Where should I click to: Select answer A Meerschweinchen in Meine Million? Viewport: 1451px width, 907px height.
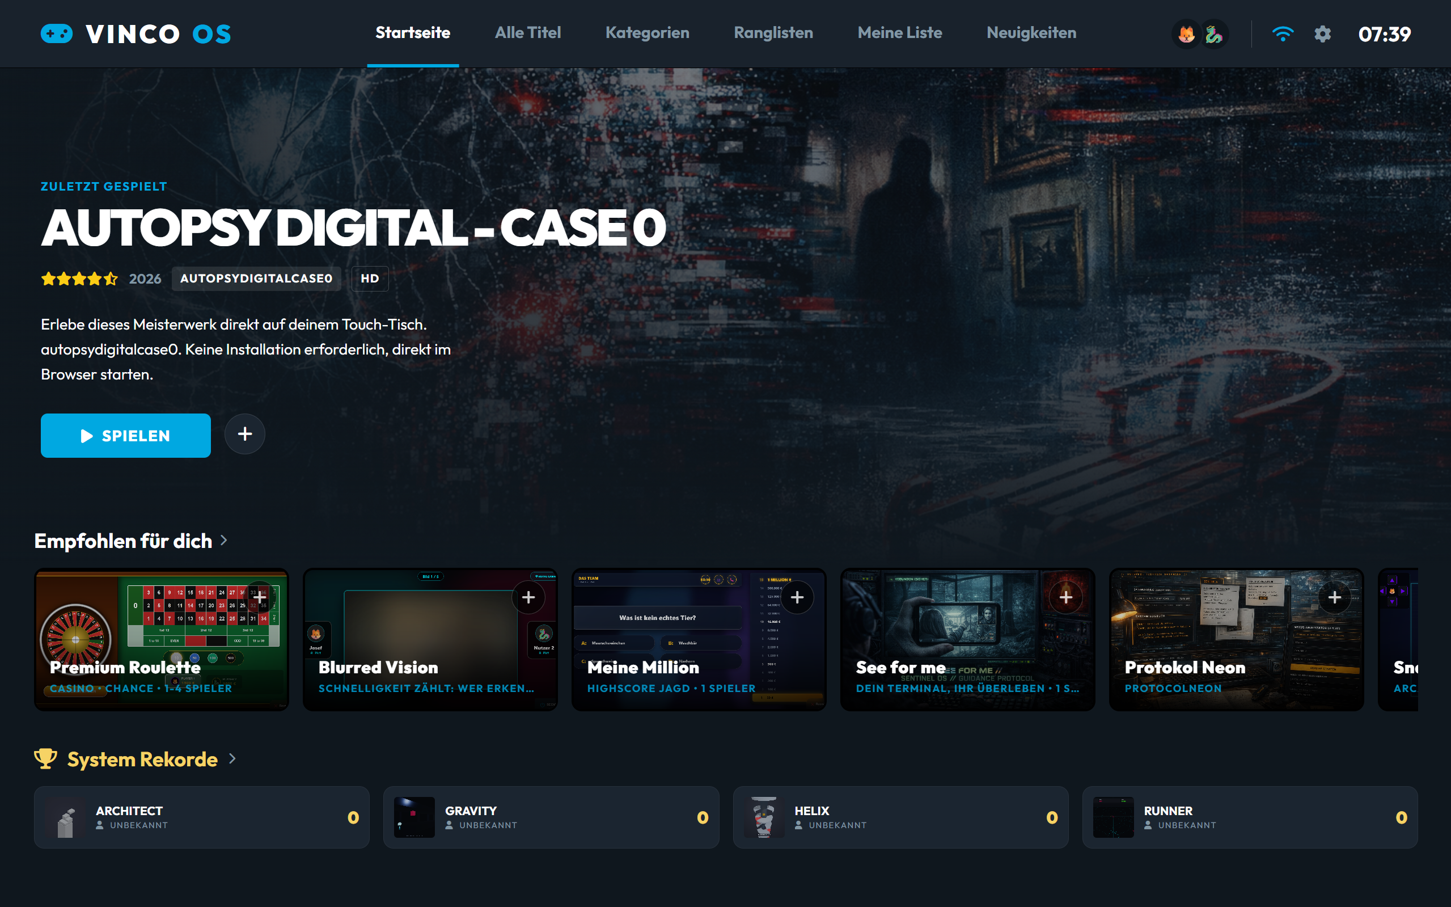pyautogui.click(x=615, y=643)
